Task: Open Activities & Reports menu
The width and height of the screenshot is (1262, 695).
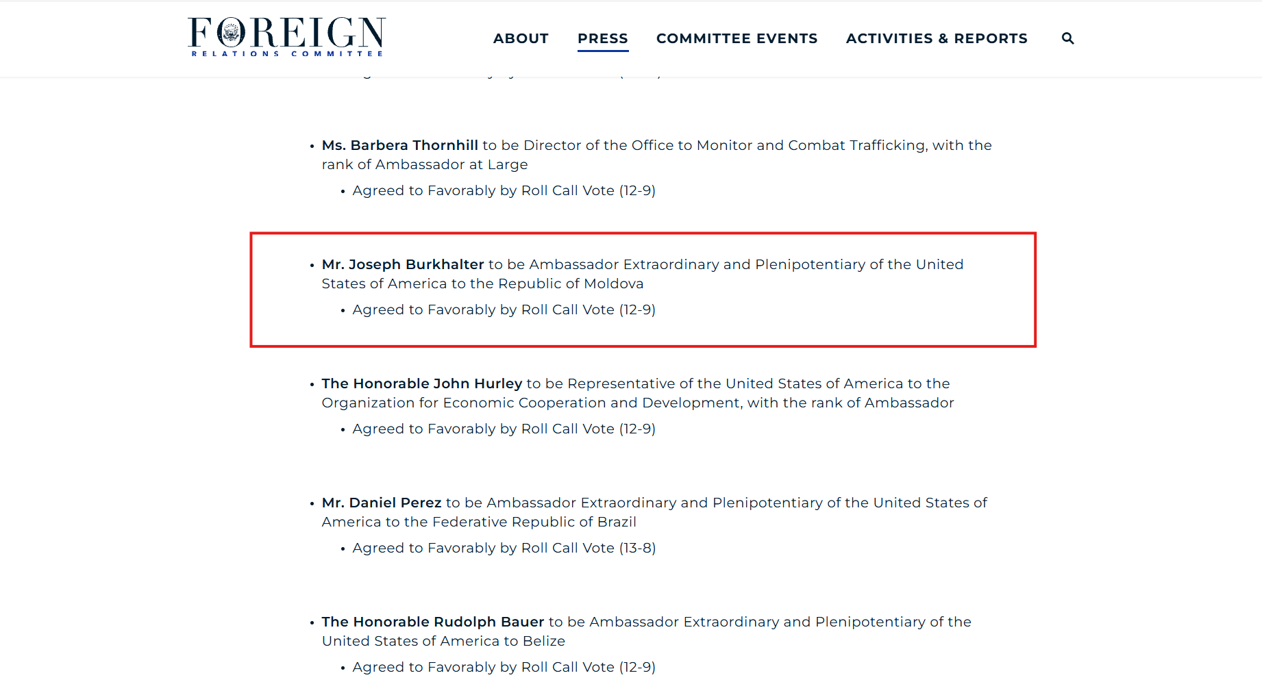Action: tap(937, 38)
